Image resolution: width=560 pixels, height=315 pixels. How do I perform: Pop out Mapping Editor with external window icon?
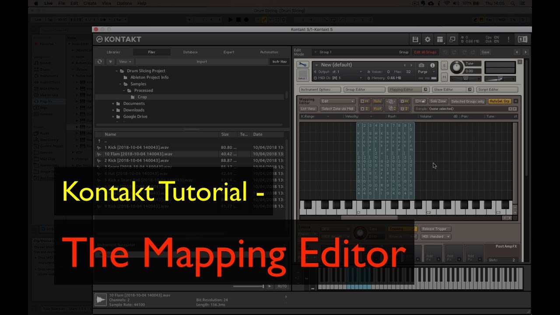425,90
